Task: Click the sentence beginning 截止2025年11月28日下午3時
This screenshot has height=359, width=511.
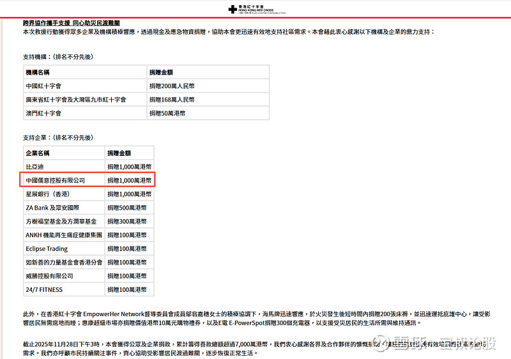Action: (x=254, y=349)
